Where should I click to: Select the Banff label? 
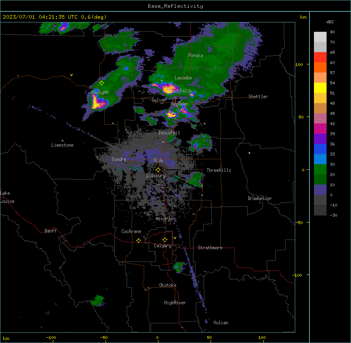[50, 231]
